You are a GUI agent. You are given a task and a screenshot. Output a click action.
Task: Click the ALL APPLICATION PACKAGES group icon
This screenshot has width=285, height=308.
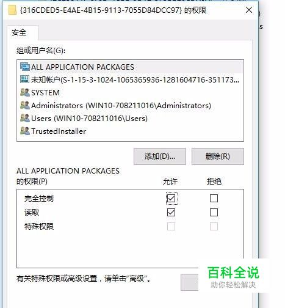(25, 67)
